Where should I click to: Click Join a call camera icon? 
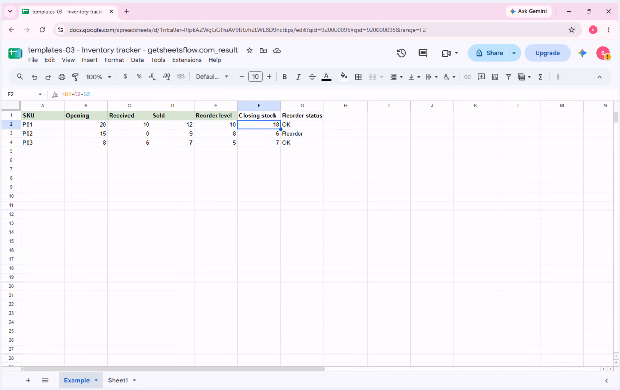click(x=446, y=53)
